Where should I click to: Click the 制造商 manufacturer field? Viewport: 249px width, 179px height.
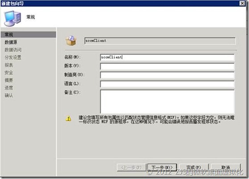pos(167,75)
